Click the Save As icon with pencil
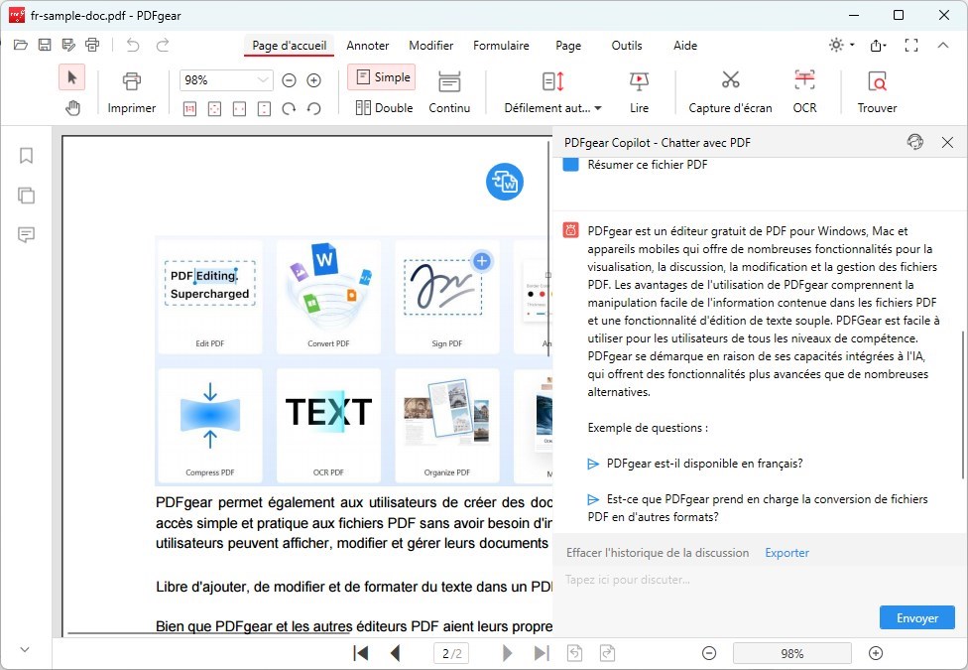This screenshot has height=670, width=968. click(x=68, y=45)
